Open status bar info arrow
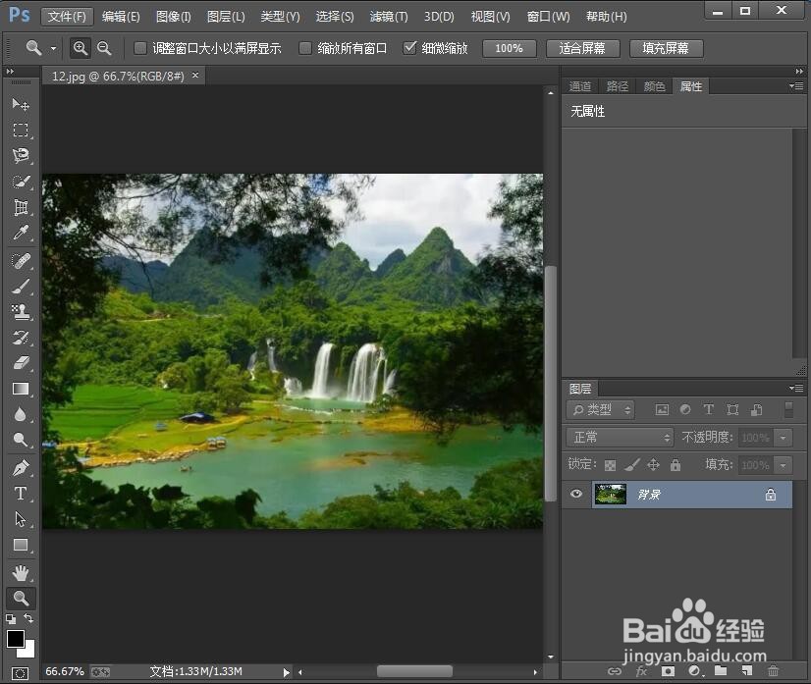 (286, 672)
